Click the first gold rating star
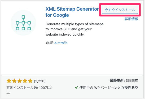The image size is (145, 99). [9, 81]
